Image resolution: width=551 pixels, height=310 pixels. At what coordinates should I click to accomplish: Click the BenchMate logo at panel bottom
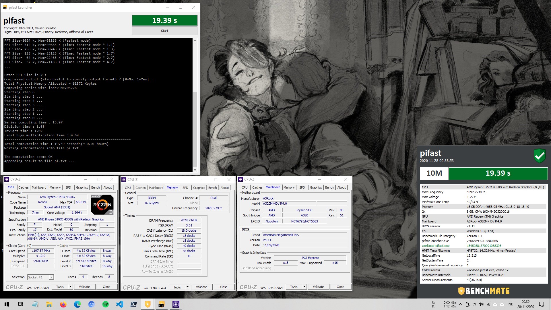coord(484,291)
